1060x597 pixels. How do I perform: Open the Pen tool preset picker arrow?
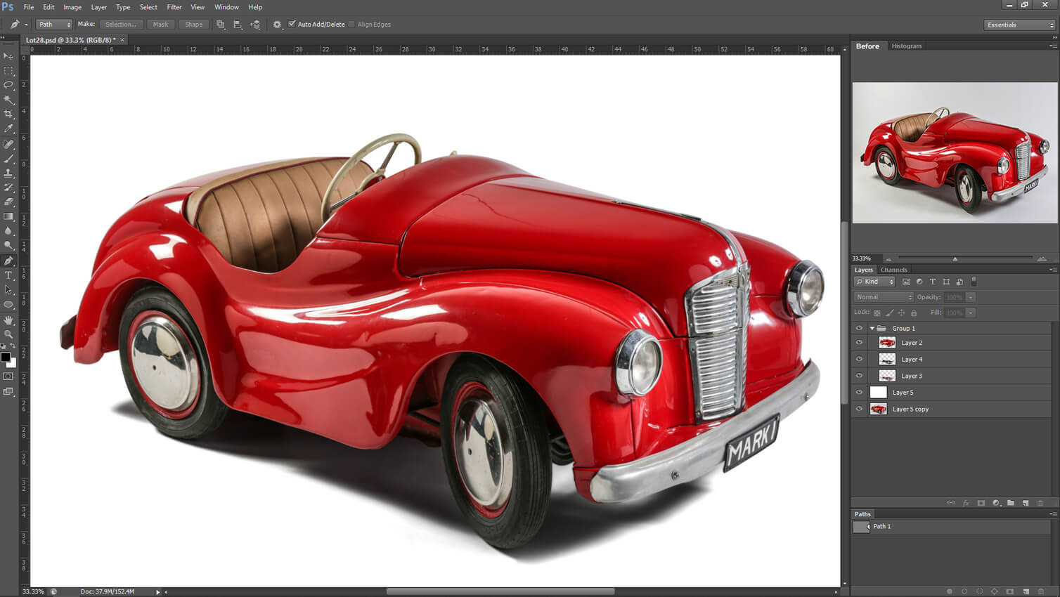click(x=26, y=25)
